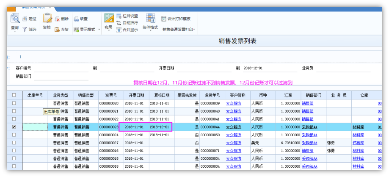Image resolution: width=389 pixels, height=177 pixels.
Task: Select the exchange rate cell 6.70810000
Action: [288, 143]
